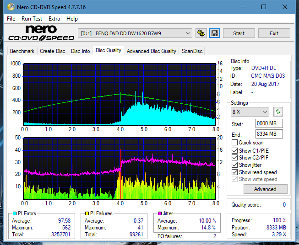Image resolution: width=299 pixels, height=245 pixels.
Task: Click the disc ID CMC MAG D03
Action: 268,76
